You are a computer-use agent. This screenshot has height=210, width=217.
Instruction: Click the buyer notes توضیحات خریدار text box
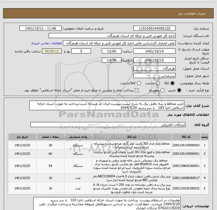(107, 204)
